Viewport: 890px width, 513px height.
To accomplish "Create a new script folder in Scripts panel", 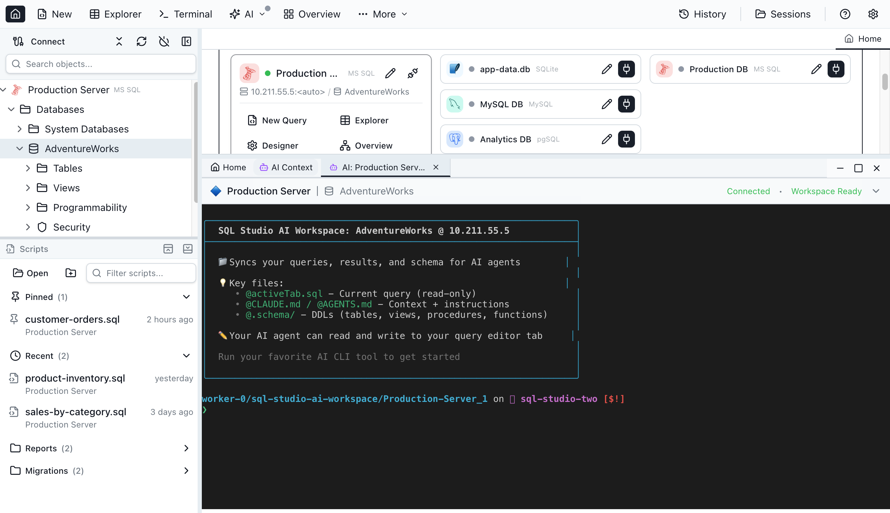I will 70,273.
